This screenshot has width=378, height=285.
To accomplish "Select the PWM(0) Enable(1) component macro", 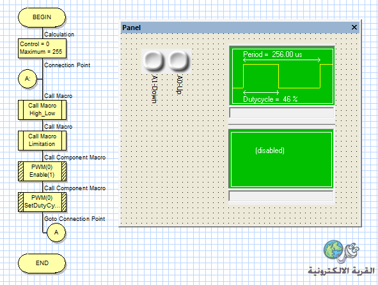I will [42, 171].
